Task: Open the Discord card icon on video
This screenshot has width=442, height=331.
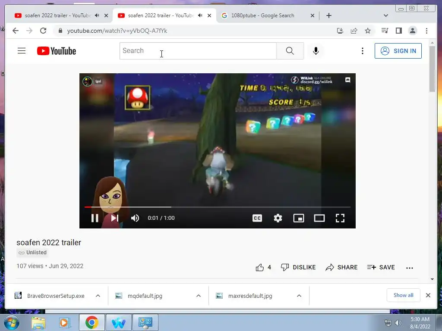Action: coord(348,80)
